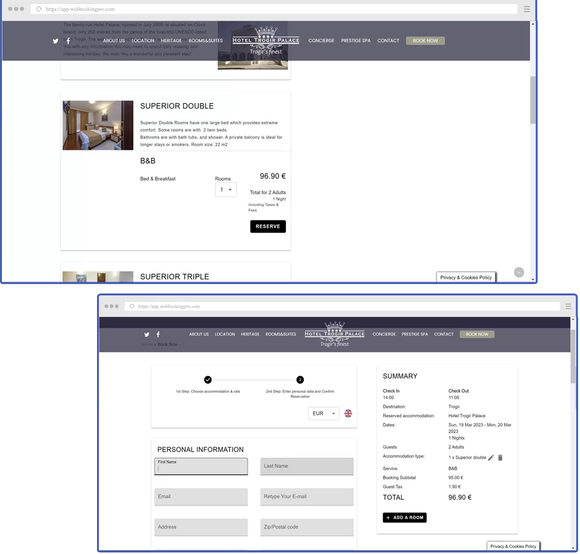Open Facebook icon on the Personal Information page
The height and width of the screenshot is (554, 580).
click(158, 335)
